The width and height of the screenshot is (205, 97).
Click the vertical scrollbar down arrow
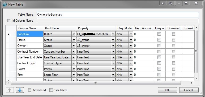click(x=197, y=78)
